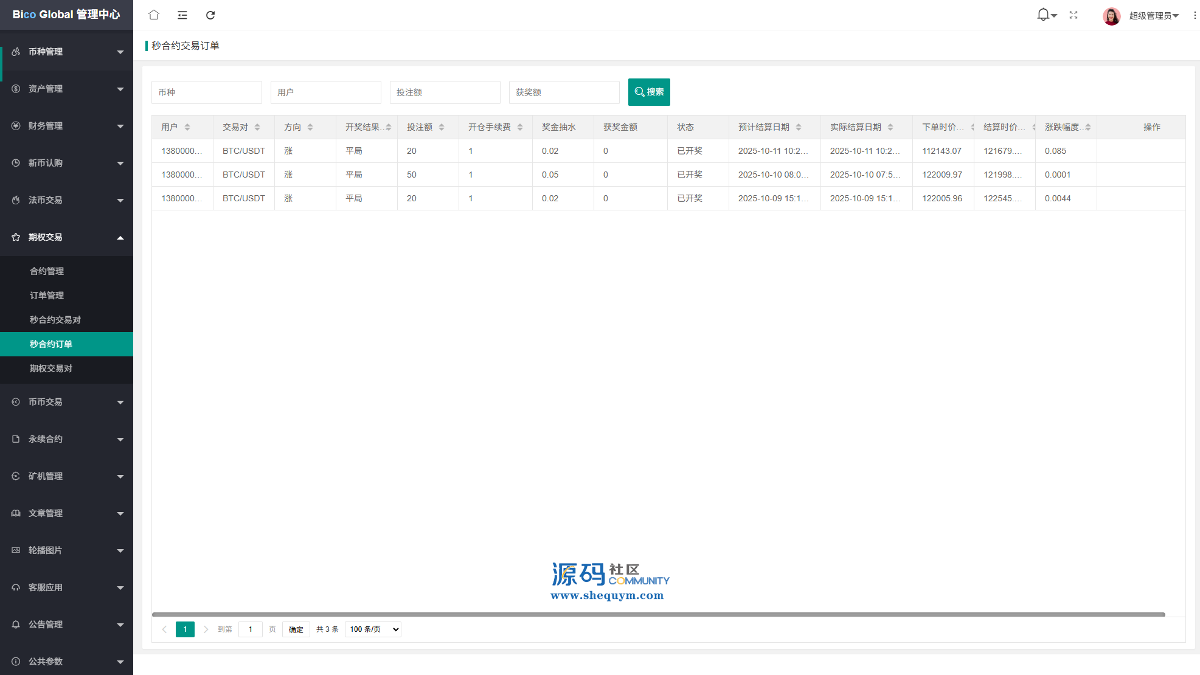
Task: Click the administrator avatar image
Action: [1111, 16]
